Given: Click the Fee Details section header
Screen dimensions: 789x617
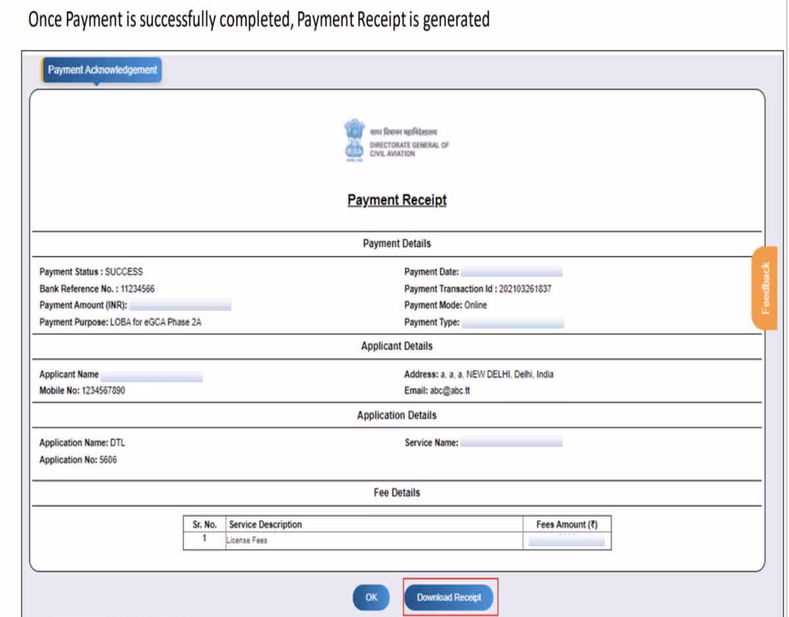Looking at the screenshot, I should click(x=397, y=491).
